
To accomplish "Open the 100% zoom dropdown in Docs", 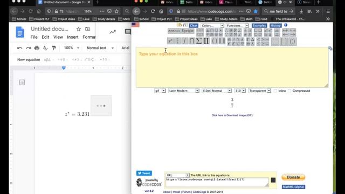I will 72,48.
